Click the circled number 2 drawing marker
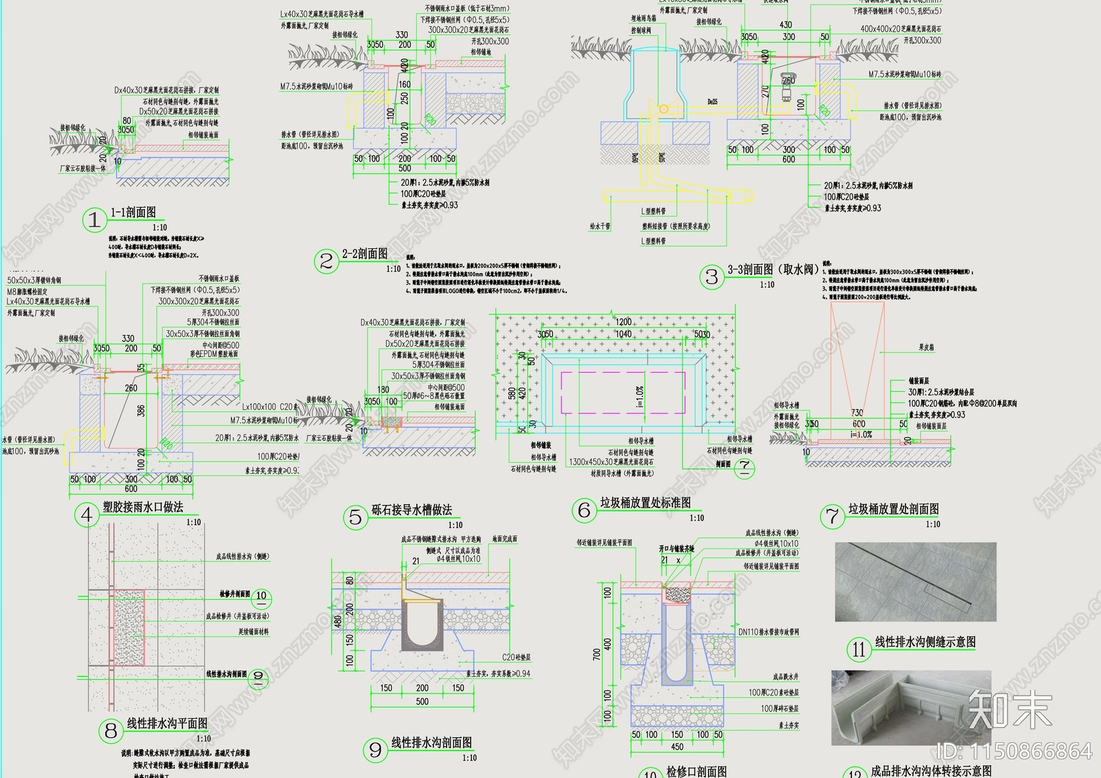The height and width of the screenshot is (778, 1101). [326, 261]
